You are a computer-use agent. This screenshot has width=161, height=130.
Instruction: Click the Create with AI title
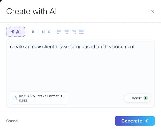tap(31, 11)
